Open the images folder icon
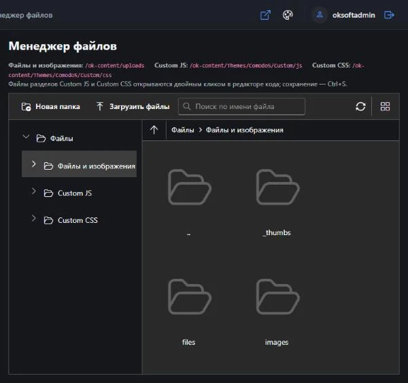The width and height of the screenshot is (408, 383). (x=277, y=296)
